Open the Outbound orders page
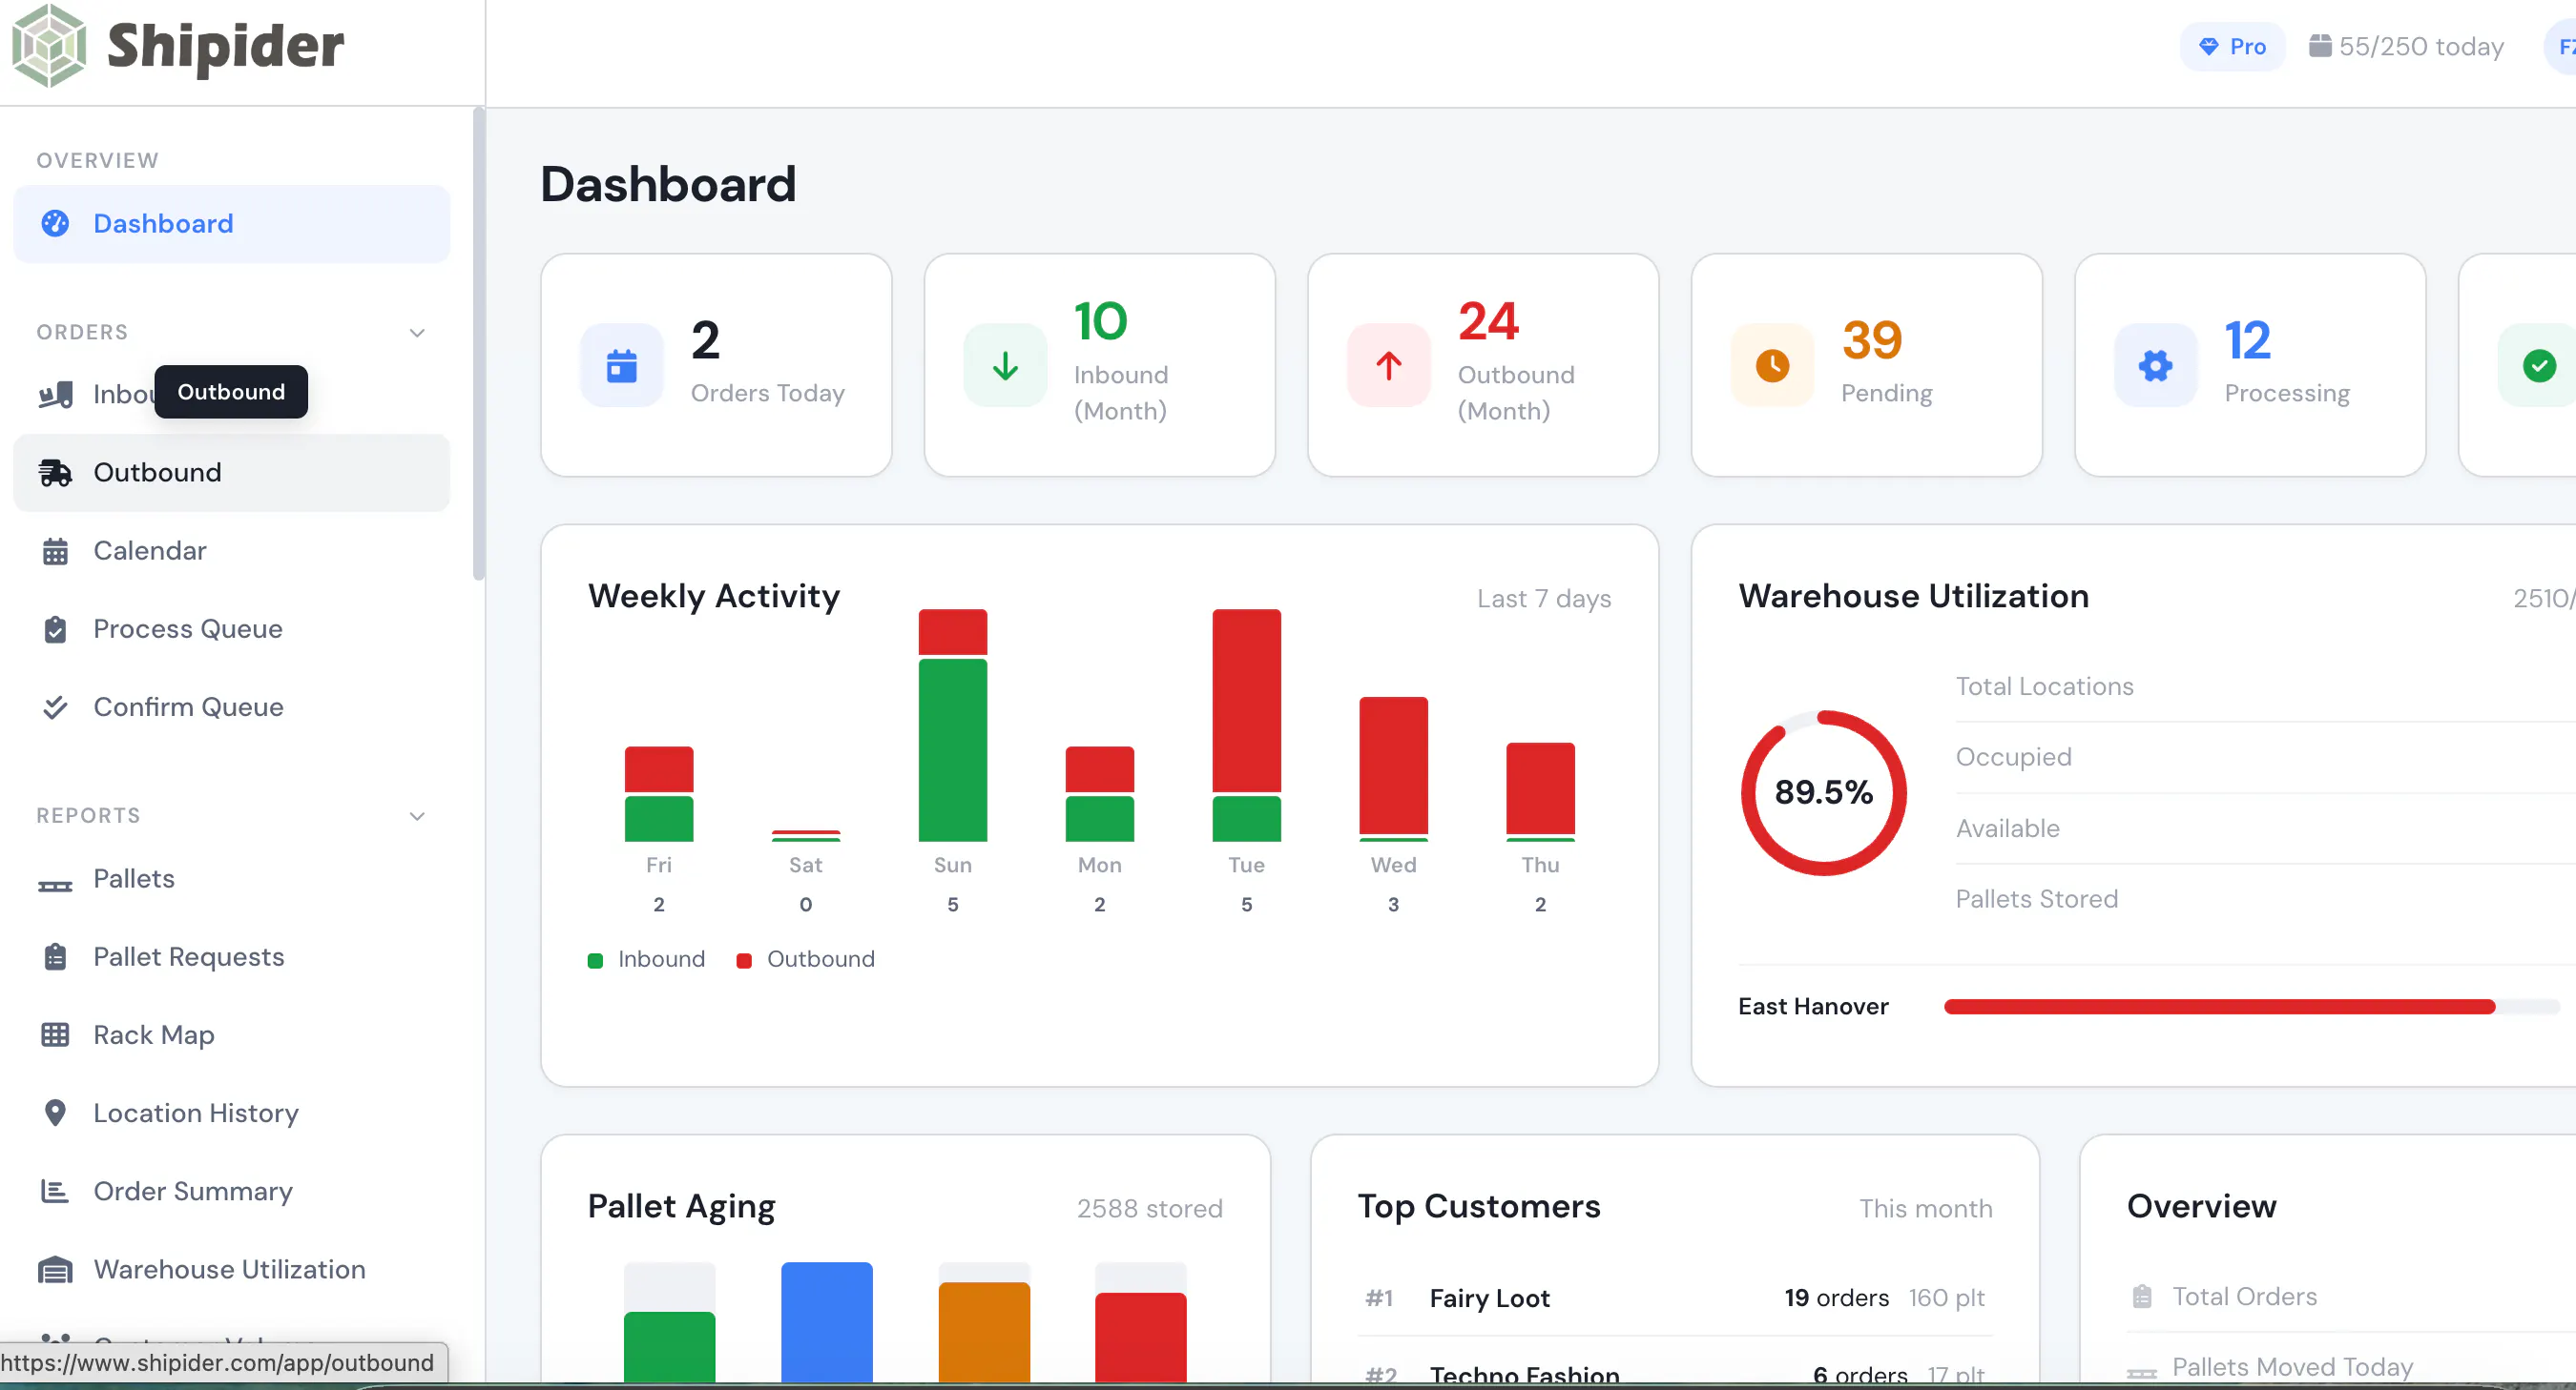This screenshot has width=2576, height=1390. tap(231, 473)
